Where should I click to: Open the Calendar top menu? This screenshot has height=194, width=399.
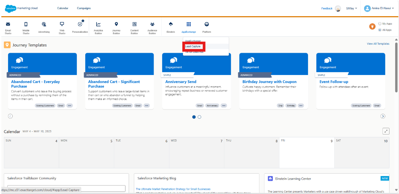tap(63, 8)
